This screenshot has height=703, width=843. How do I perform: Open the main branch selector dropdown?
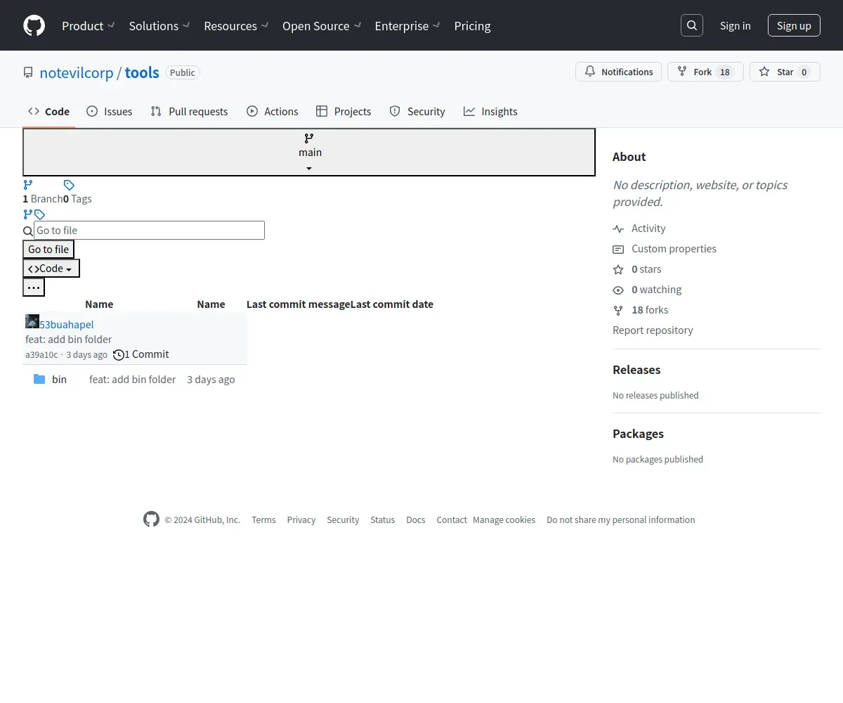click(309, 152)
